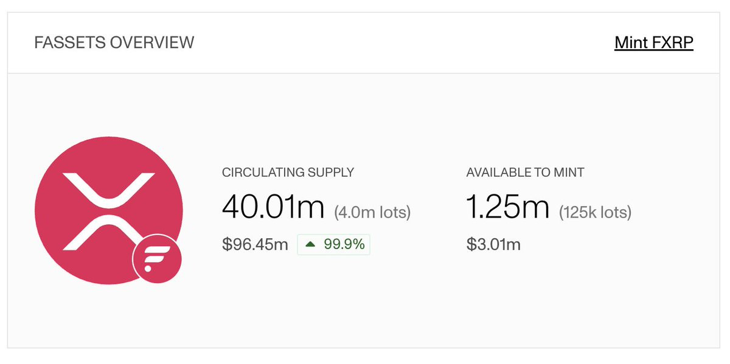Click the (4.0m lots) text
This screenshot has width=730, height=364.
point(372,212)
